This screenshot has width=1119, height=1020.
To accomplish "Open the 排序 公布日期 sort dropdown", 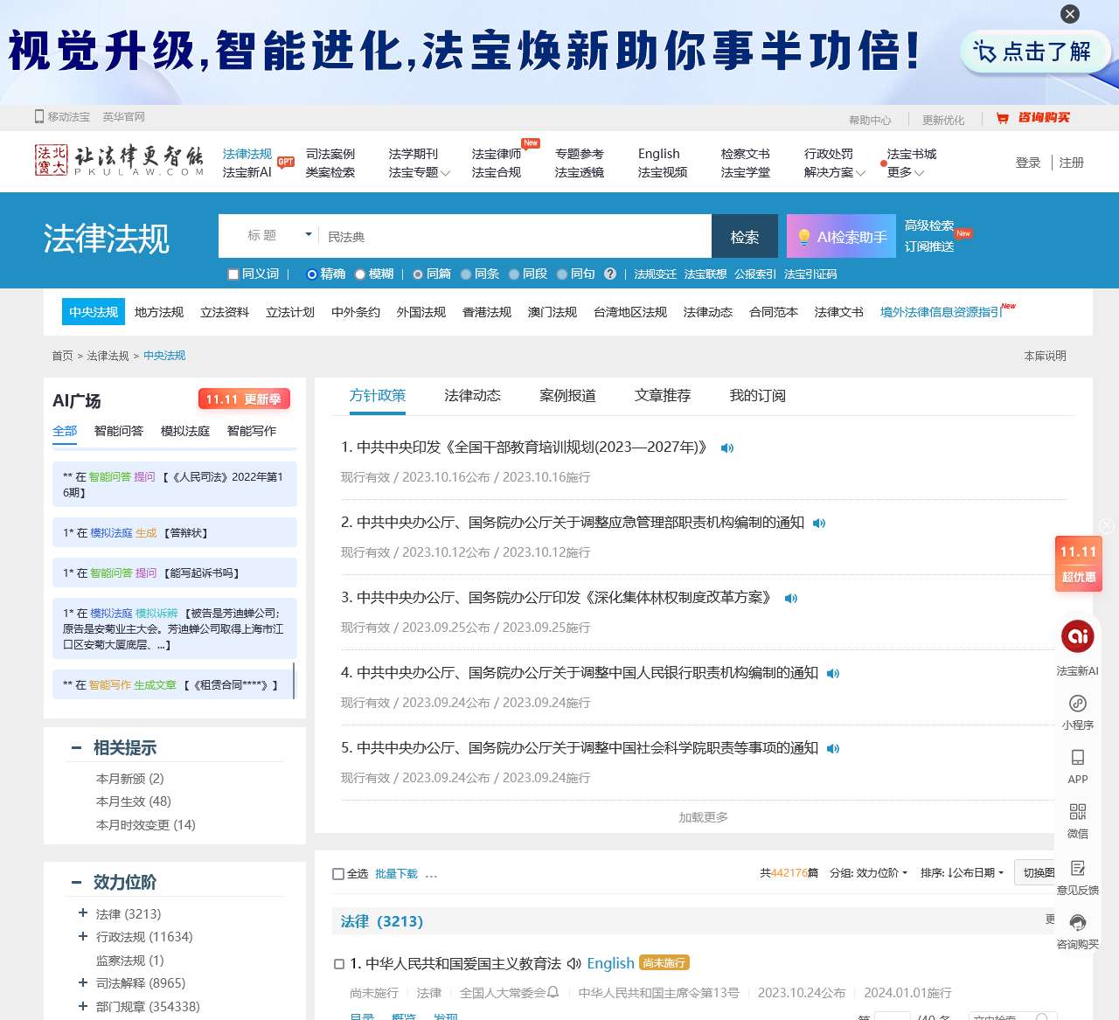I will [963, 873].
